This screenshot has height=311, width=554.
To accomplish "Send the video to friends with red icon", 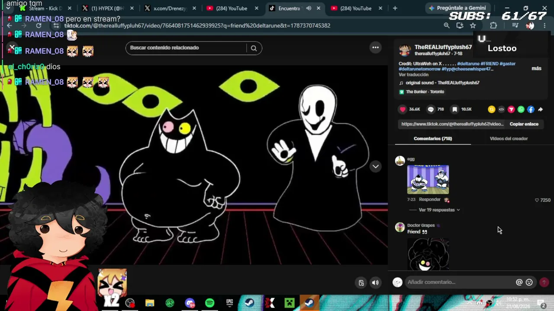I will (511, 109).
